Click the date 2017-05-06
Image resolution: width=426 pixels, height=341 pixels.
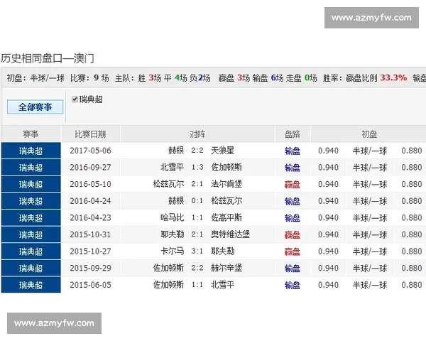coord(90,151)
